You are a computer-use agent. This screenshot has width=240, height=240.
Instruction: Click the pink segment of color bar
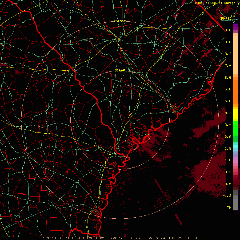click(x=235, y=162)
